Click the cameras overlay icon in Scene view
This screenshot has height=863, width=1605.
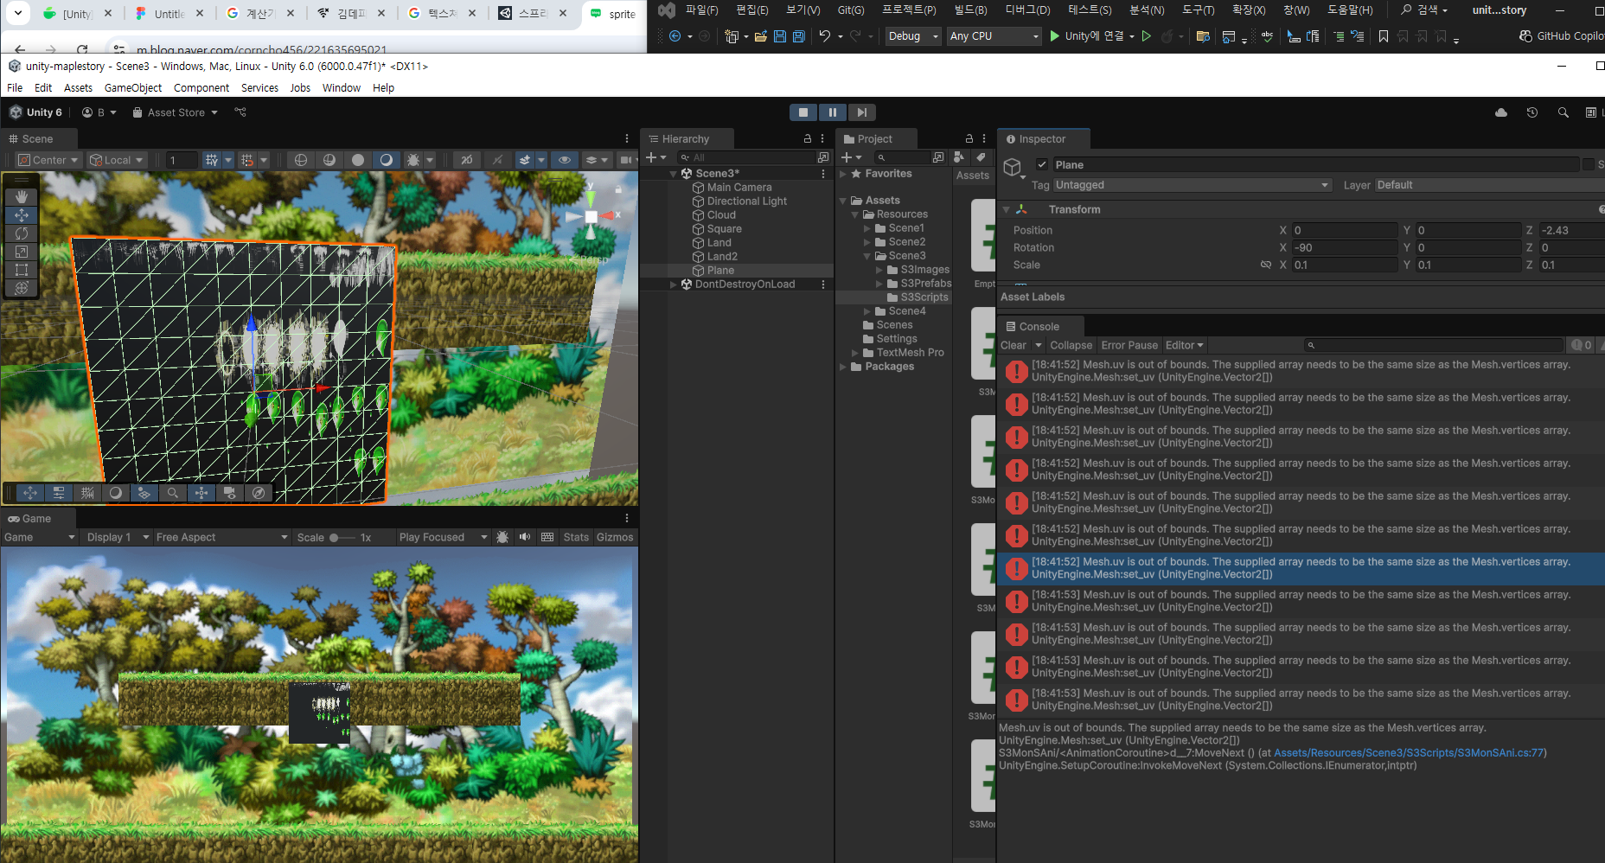click(230, 493)
